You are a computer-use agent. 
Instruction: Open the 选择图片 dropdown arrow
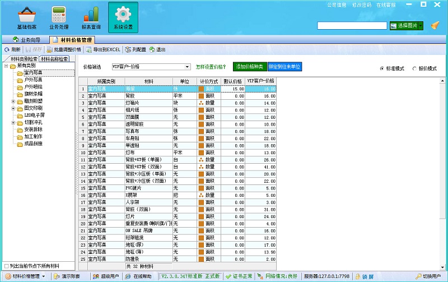coord(420,26)
